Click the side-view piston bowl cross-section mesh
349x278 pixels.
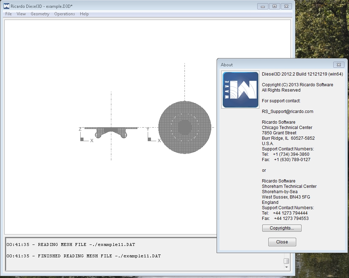111,131
